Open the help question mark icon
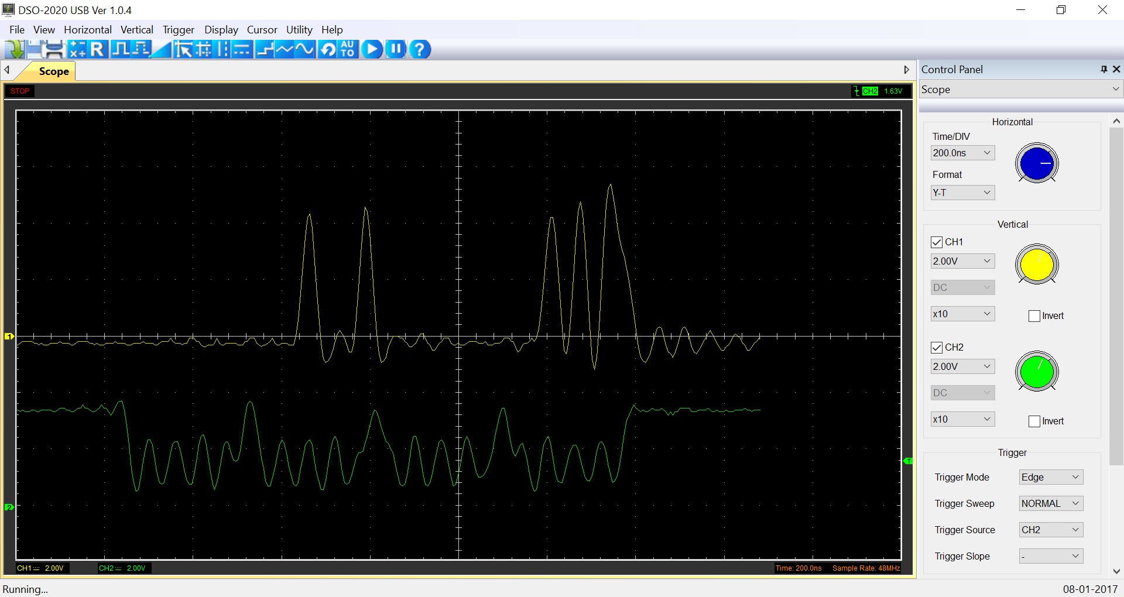 pyautogui.click(x=420, y=50)
